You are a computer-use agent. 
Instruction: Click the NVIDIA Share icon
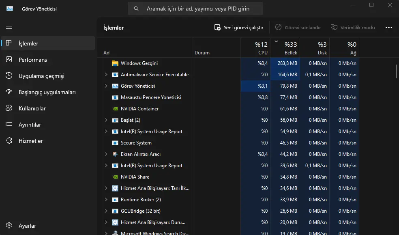coord(115,177)
